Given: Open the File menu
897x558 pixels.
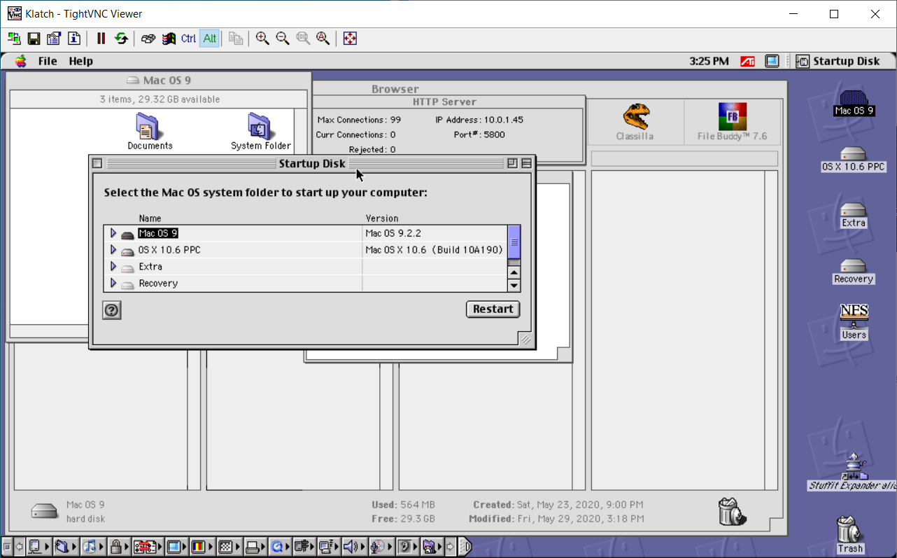Looking at the screenshot, I should 48,61.
